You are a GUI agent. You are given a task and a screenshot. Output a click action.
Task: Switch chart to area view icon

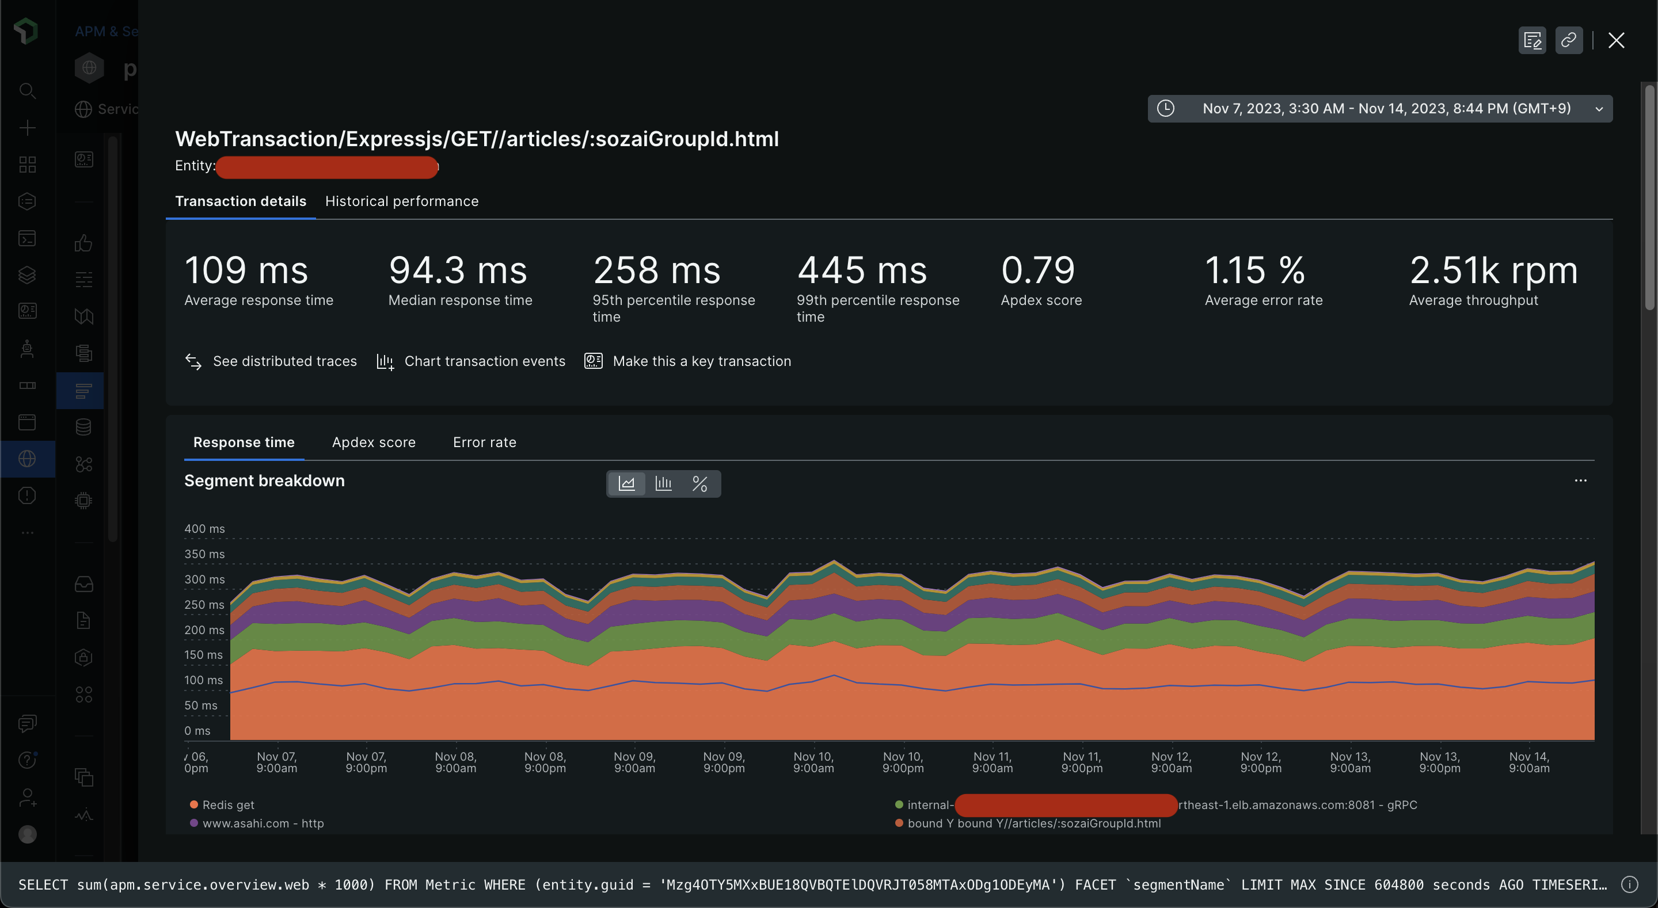click(626, 483)
